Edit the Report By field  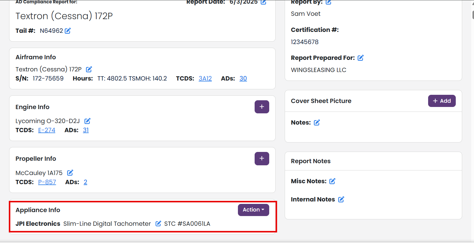tap(328, 2)
